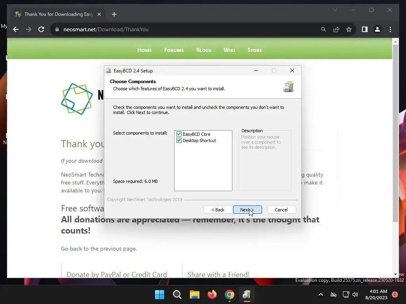The image size is (406, 304).
Task: Open the Windows Start menu
Action: click(x=159, y=294)
